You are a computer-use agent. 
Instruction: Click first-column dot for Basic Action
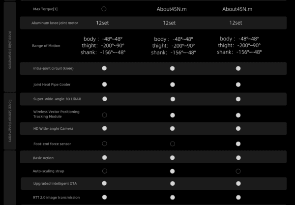tap(104, 158)
